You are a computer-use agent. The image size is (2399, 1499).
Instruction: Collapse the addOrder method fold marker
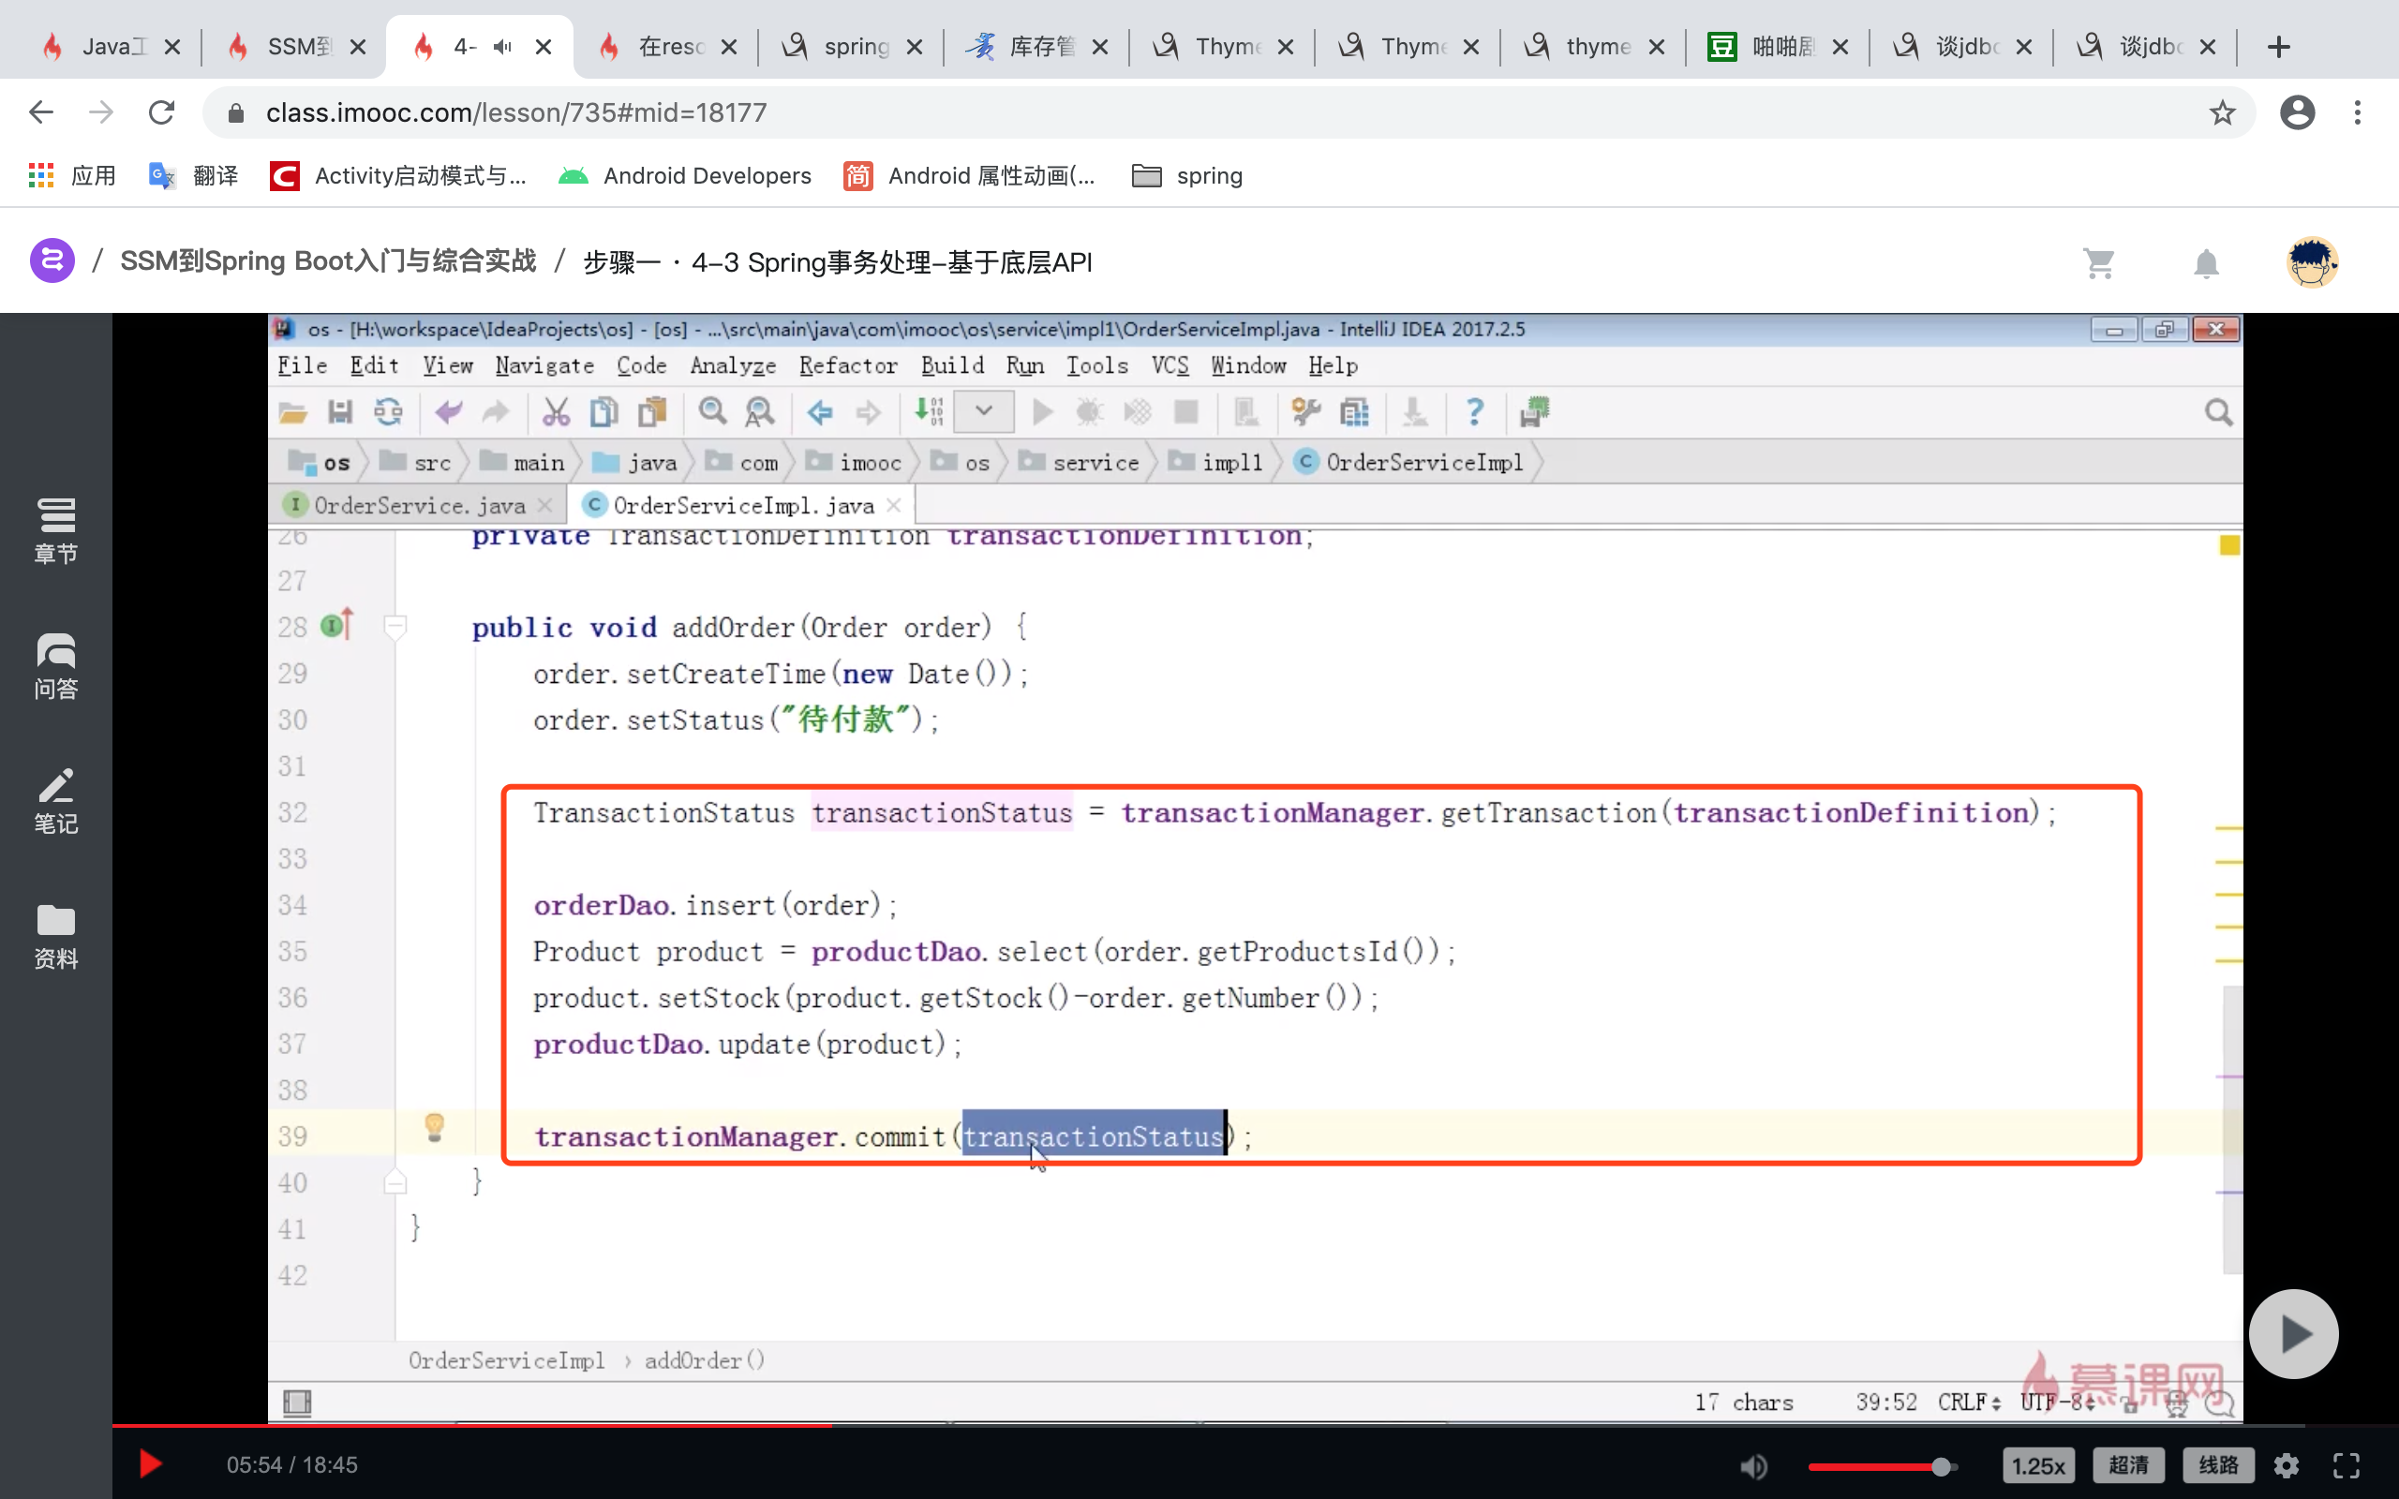pyautogui.click(x=395, y=626)
